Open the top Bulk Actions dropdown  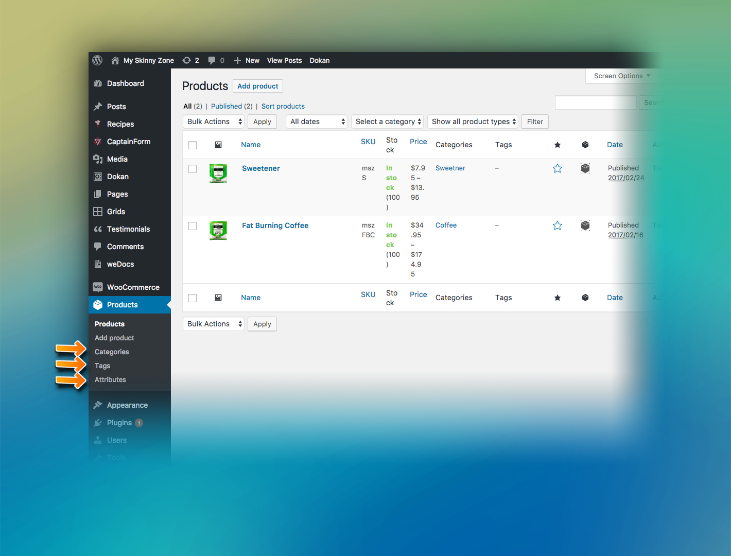(x=214, y=121)
